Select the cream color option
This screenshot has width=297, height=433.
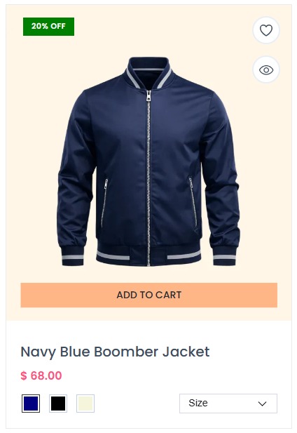click(85, 404)
